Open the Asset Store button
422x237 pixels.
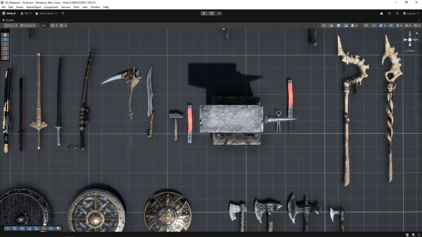coord(46,13)
